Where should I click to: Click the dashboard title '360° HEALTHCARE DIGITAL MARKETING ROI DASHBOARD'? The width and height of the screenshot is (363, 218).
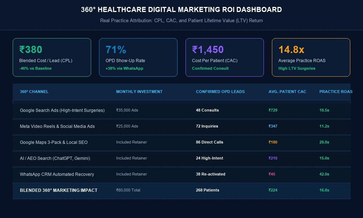point(181,9)
